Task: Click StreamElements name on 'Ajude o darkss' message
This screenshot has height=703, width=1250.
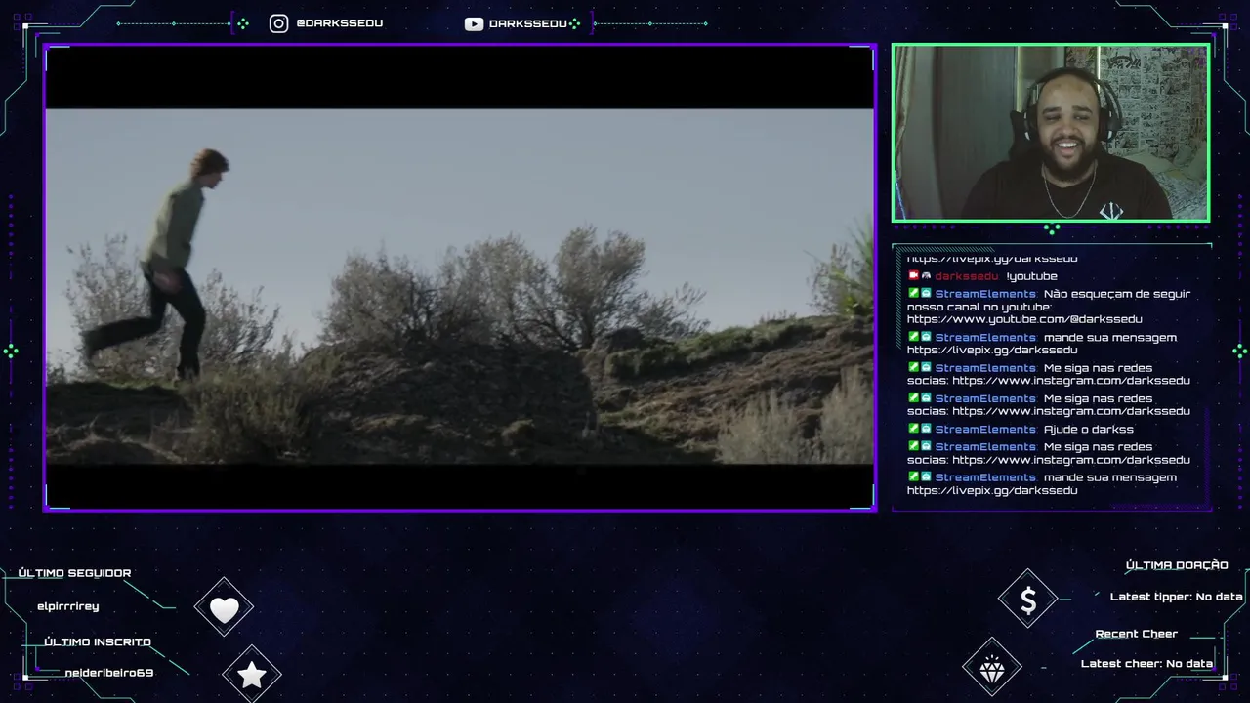Action: click(x=985, y=430)
